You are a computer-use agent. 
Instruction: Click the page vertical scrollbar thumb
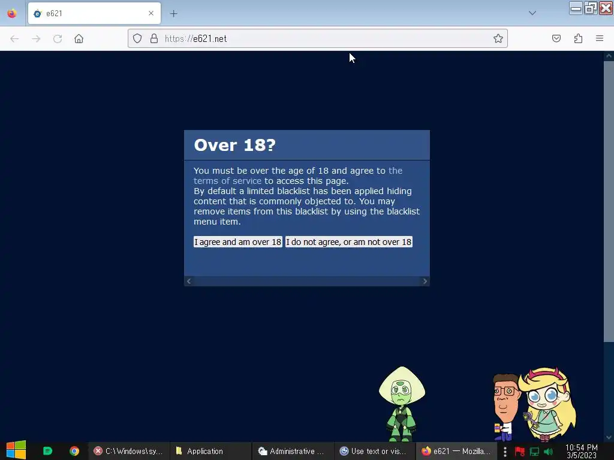609,201
